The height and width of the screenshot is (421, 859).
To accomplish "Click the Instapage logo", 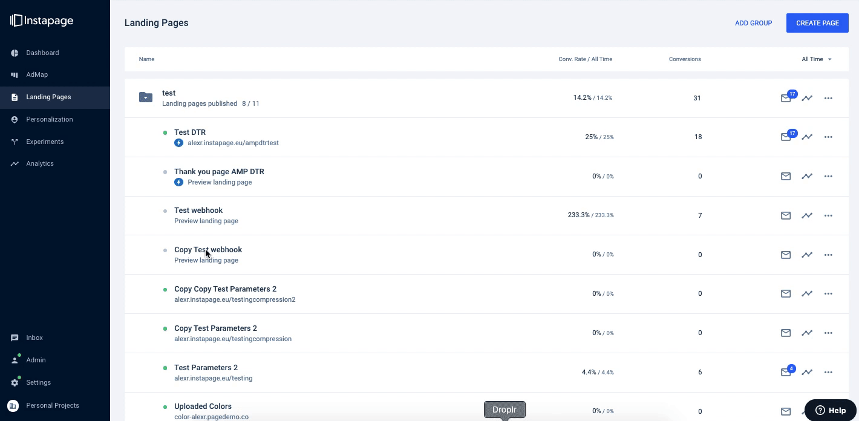I will click(42, 21).
